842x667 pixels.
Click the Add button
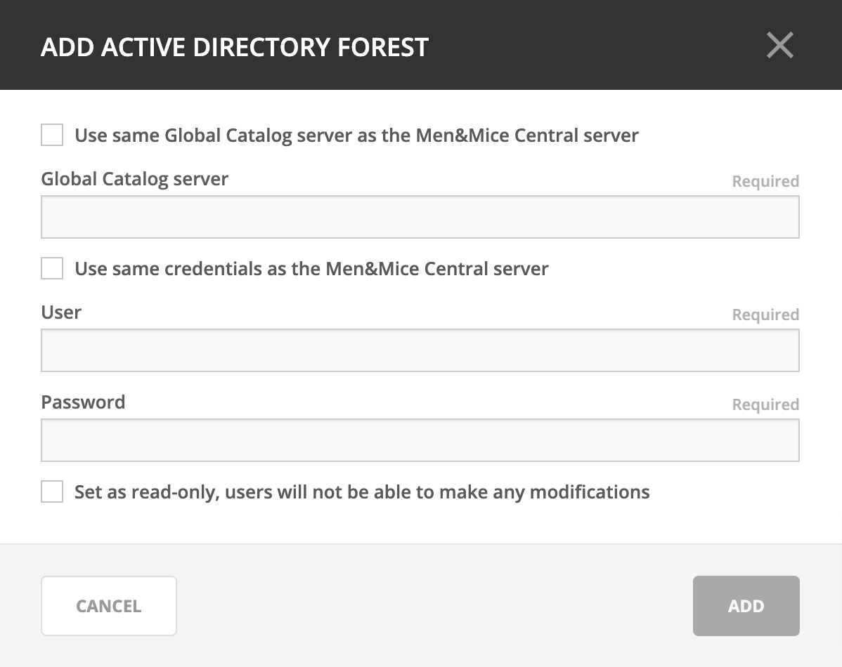click(746, 606)
